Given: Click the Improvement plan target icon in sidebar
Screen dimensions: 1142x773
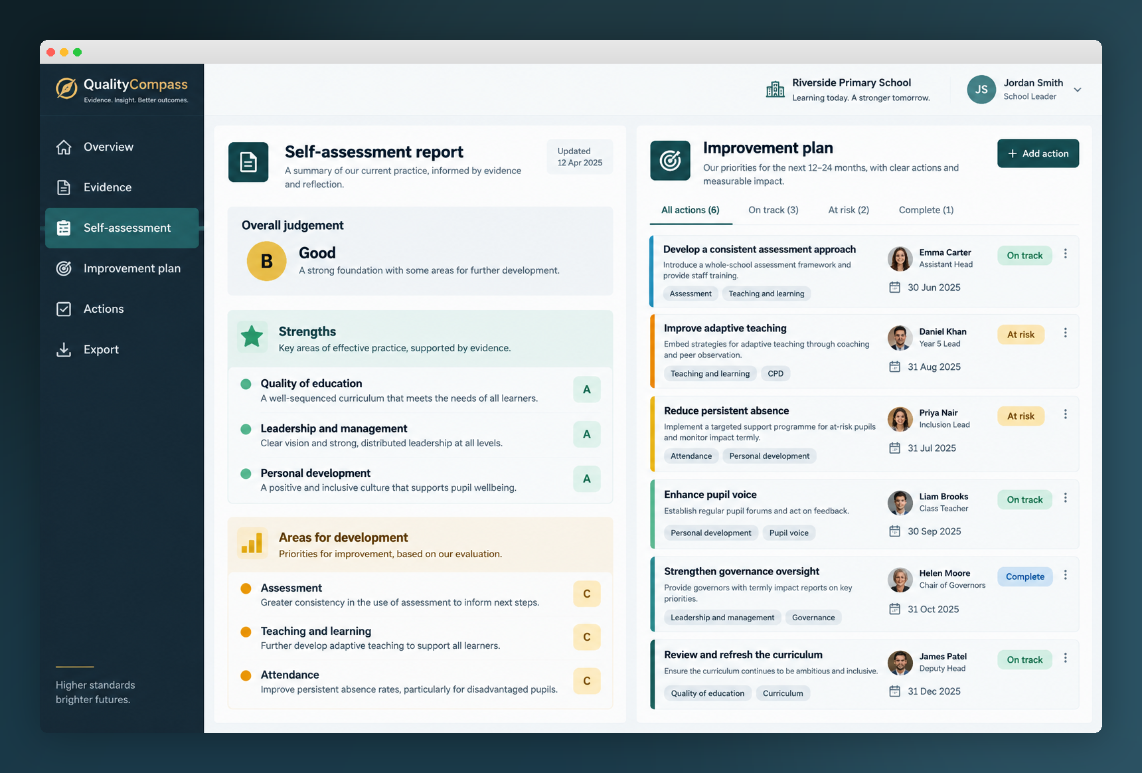Looking at the screenshot, I should pos(64,268).
